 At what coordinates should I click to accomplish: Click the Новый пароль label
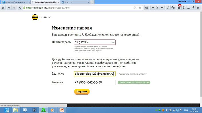click(x=61, y=42)
